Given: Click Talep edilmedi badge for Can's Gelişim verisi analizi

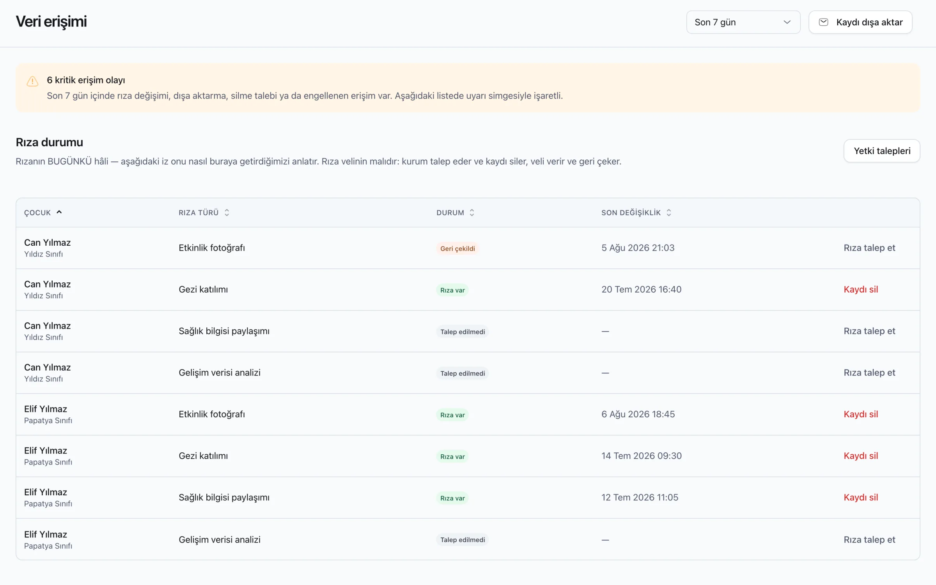Looking at the screenshot, I should pyautogui.click(x=463, y=373).
